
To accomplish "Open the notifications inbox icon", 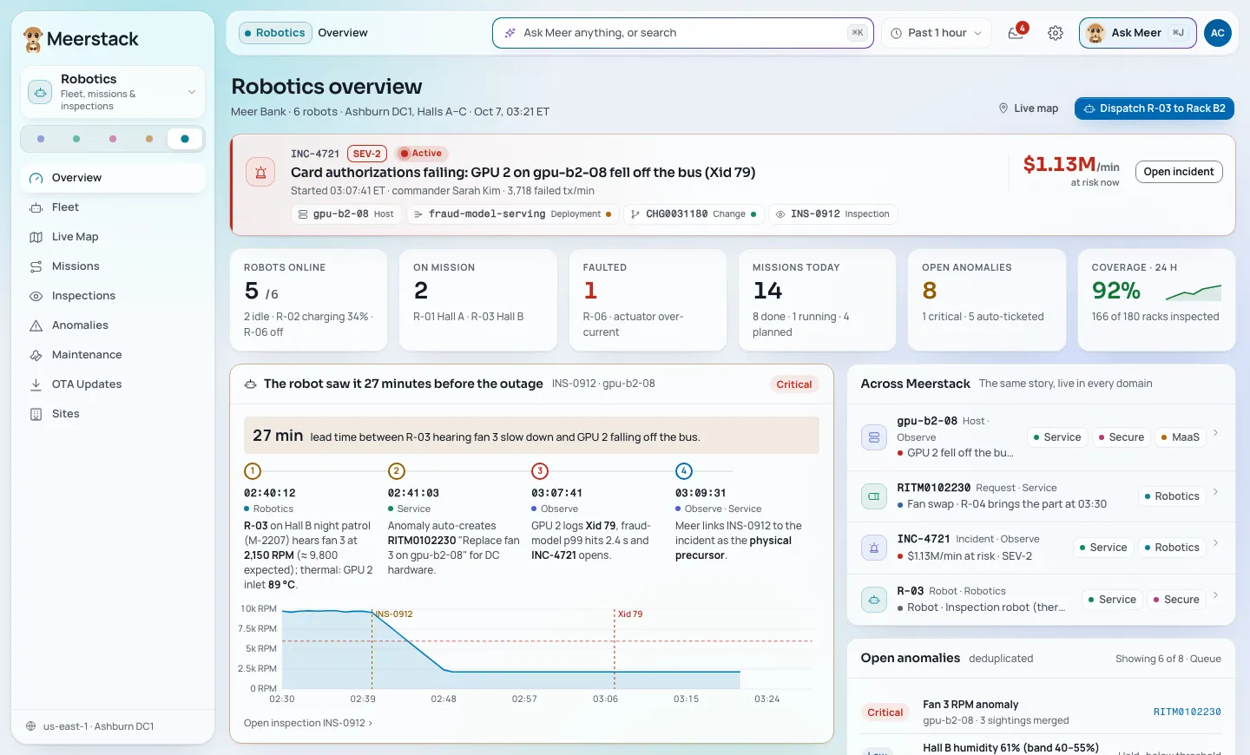I will click(x=1016, y=33).
